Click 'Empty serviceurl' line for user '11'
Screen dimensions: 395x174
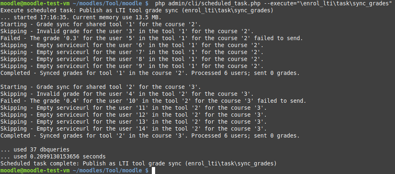(x=133, y=108)
